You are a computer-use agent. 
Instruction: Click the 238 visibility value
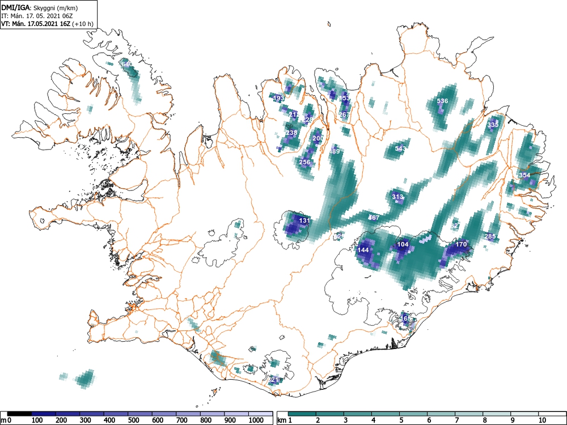coord(291,133)
